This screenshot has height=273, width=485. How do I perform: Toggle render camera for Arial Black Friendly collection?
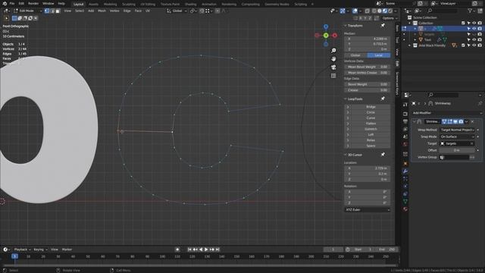tap(480, 45)
